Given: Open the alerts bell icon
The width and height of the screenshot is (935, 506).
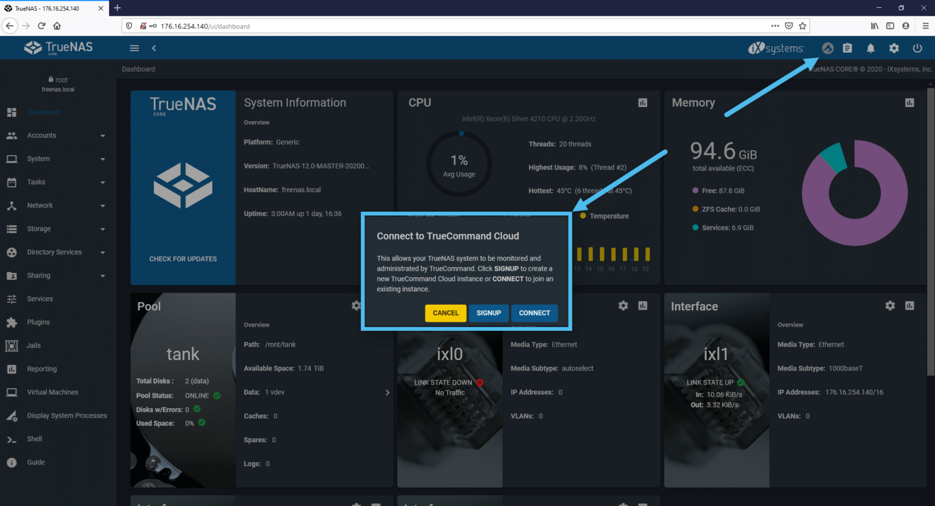Looking at the screenshot, I should [870, 48].
